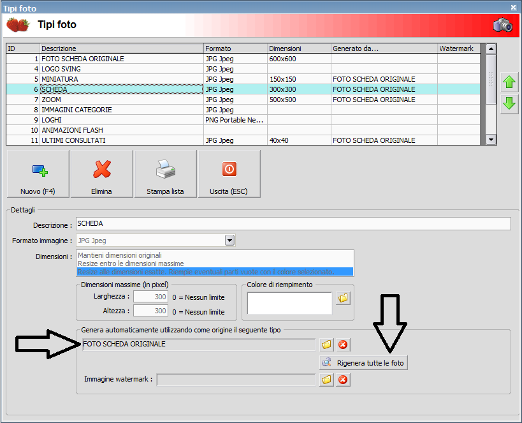The image size is (522, 423).
Task: Click the 600x600 dimensions cell
Action: click(x=300, y=59)
